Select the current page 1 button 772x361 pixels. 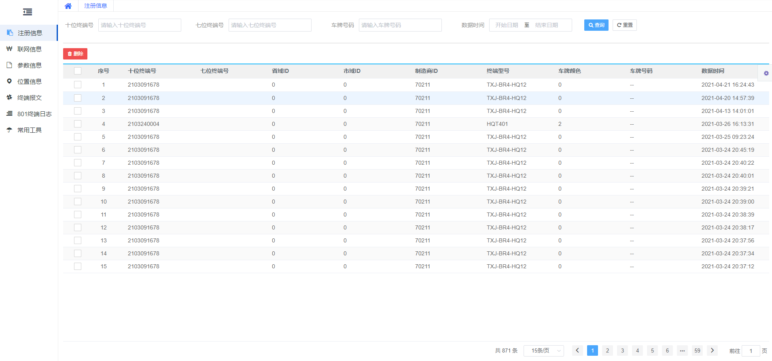coord(592,350)
